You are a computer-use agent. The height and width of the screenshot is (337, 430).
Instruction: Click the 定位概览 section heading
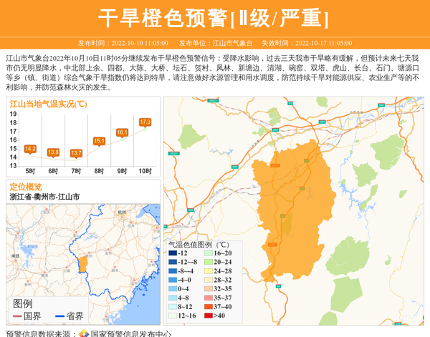click(x=26, y=187)
